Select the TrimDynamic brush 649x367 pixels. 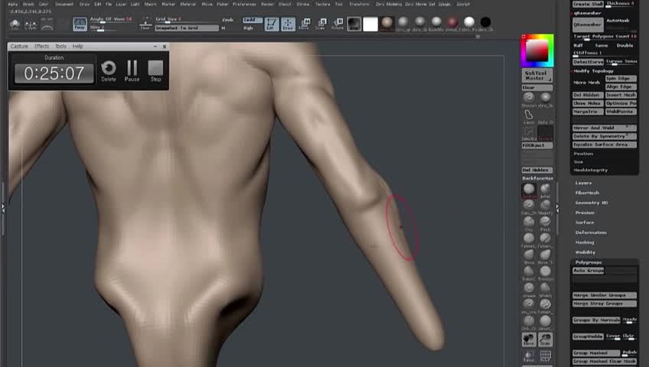545,273
